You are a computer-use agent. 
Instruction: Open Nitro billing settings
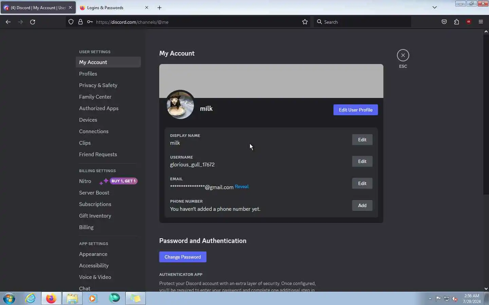108,181
